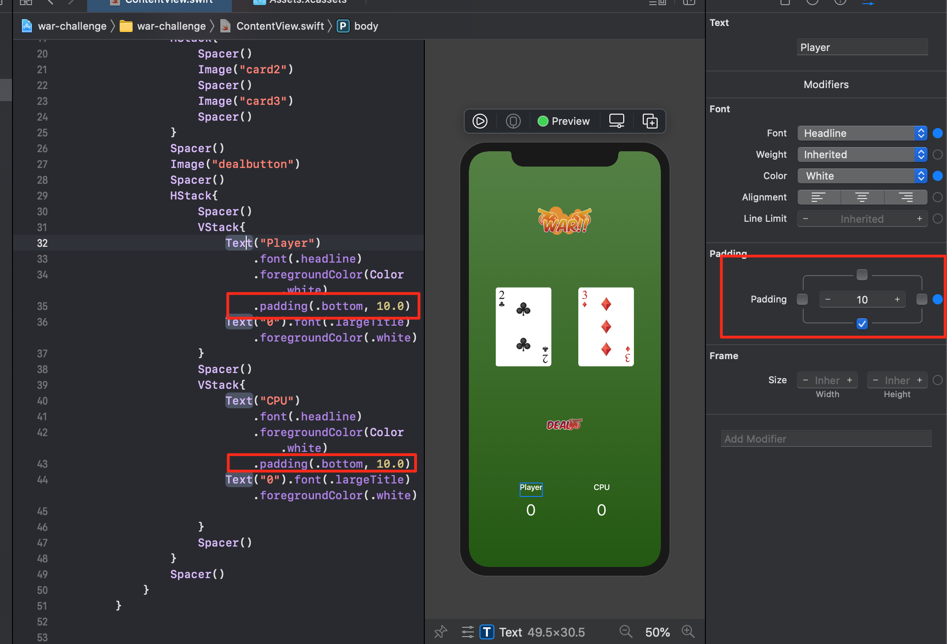Open the Font Headline dropdown
The image size is (947, 644).
point(862,133)
